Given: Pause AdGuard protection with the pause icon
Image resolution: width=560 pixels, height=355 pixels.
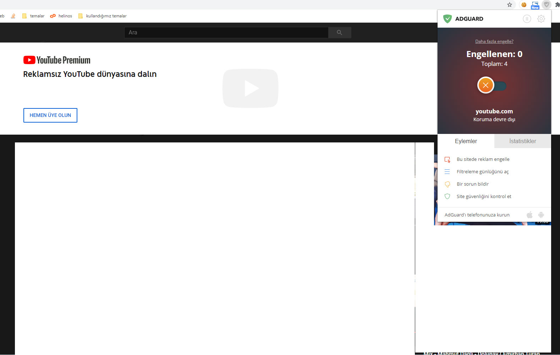Looking at the screenshot, I should click(x=527, y=19).
